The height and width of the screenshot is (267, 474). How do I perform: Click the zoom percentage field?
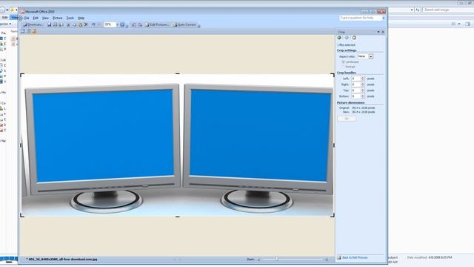point(110,24)
